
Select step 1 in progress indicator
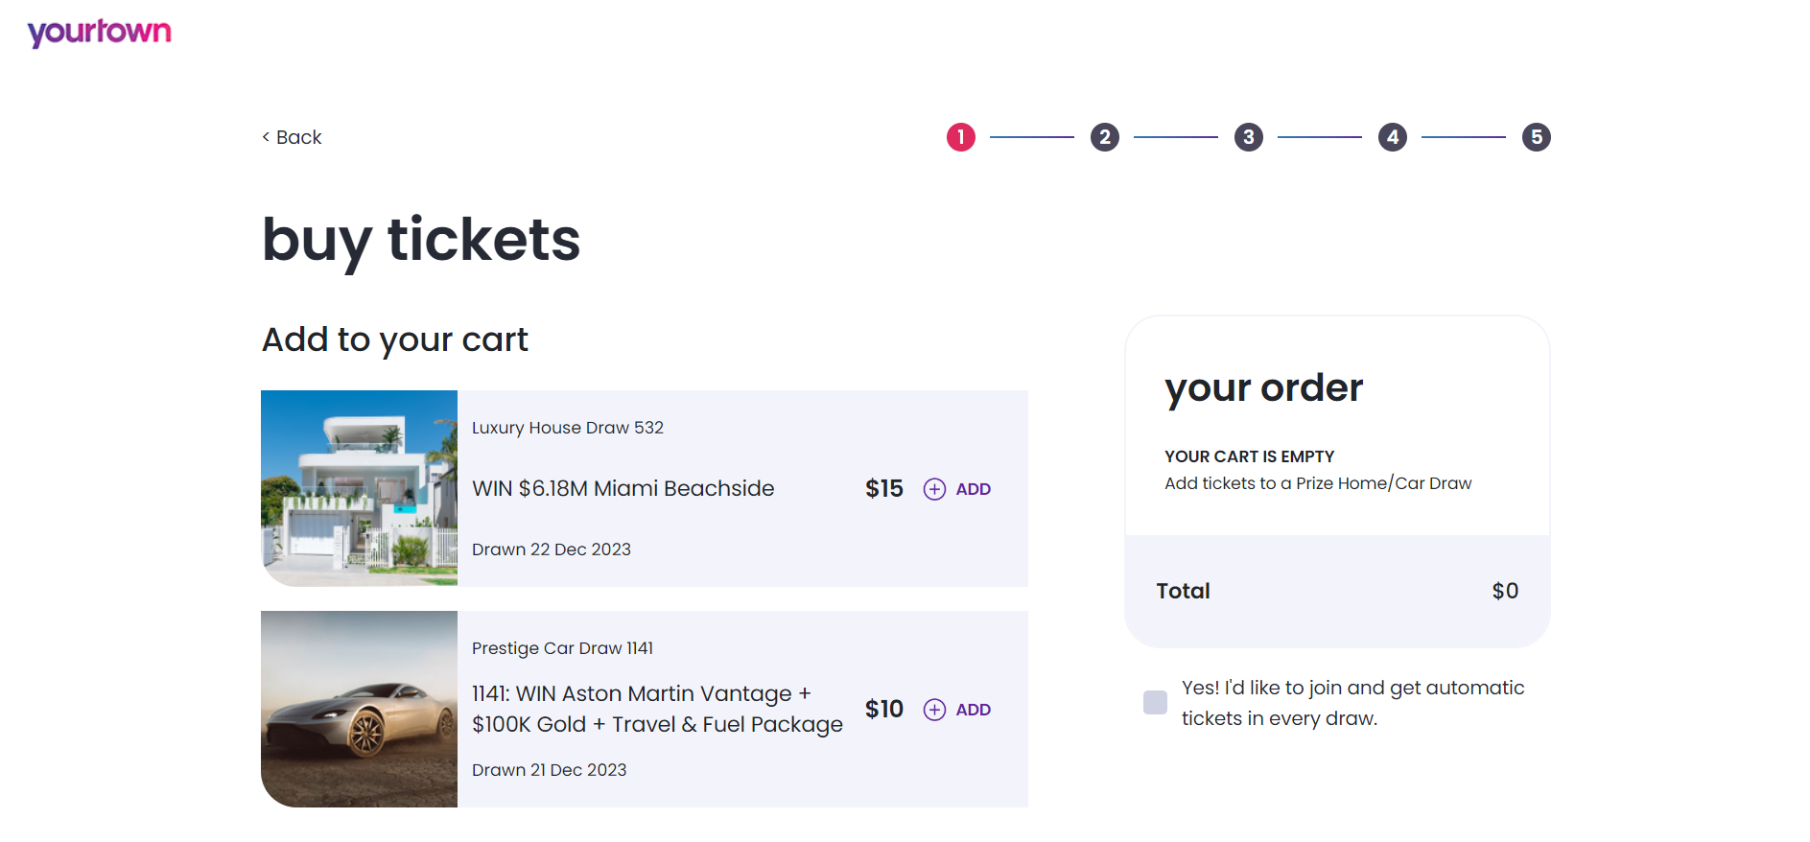(960, 137)
